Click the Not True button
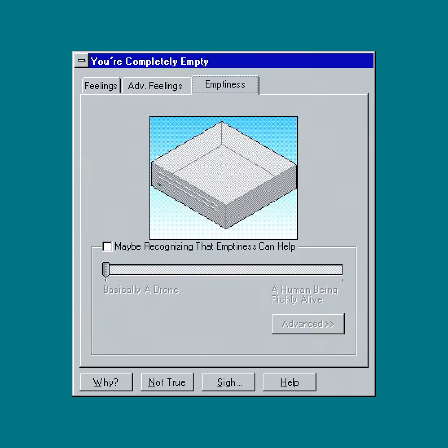 click(x=167, y=382)
